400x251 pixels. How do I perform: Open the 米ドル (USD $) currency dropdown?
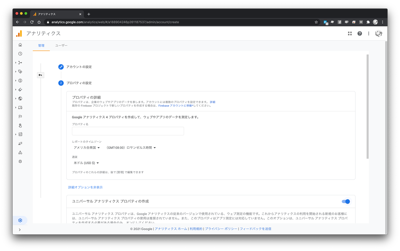coord(86,163)
